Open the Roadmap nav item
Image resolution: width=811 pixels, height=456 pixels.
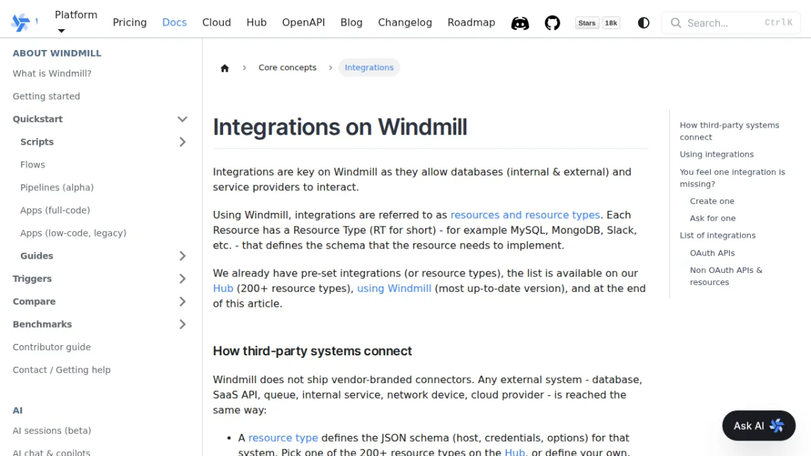pyautogui.click(x=471, y=22)
